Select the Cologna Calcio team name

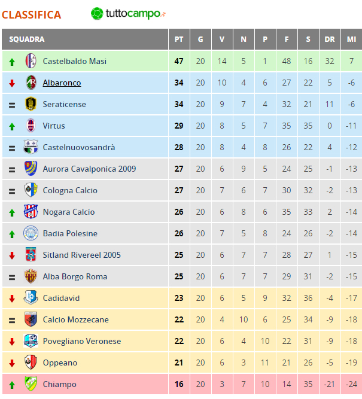point(70,190)
